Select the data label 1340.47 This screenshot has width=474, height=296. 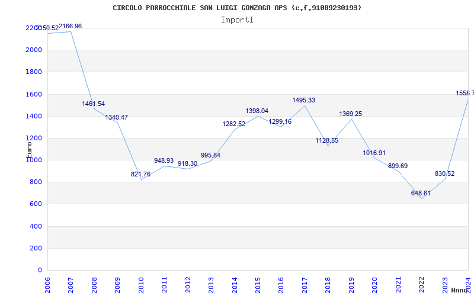tap(117, 117)
